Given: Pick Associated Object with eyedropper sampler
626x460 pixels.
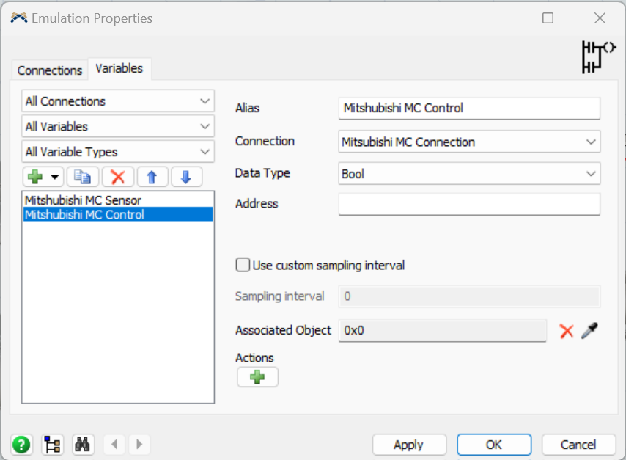Looking at the screenshot, I should [589, 331].
